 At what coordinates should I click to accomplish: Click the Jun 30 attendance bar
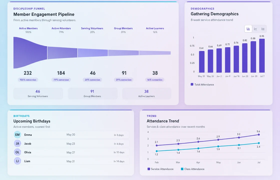pyautogui.click(x=253, y=57)
